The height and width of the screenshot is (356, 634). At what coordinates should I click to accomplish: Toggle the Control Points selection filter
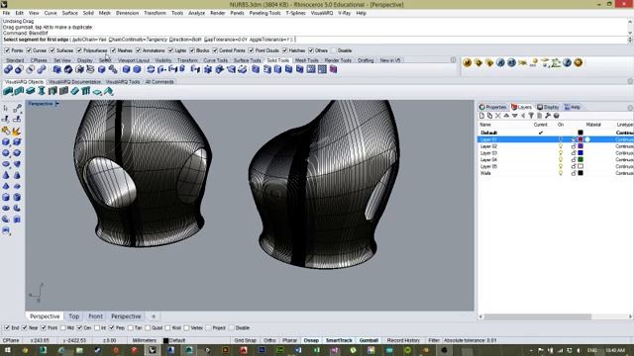(x=215, y=50)
